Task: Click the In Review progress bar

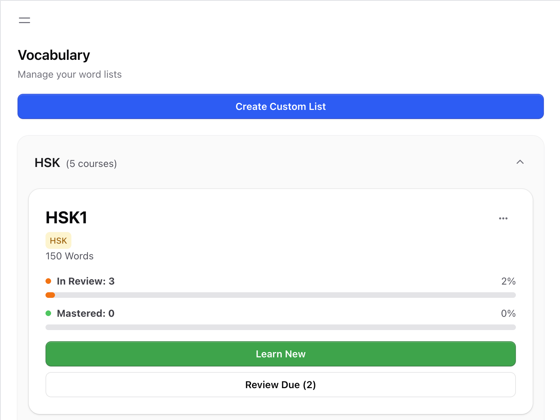Action: [280, 295]
